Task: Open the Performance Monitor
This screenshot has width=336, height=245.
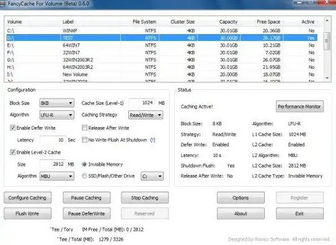Action: [x=299, y=107]
